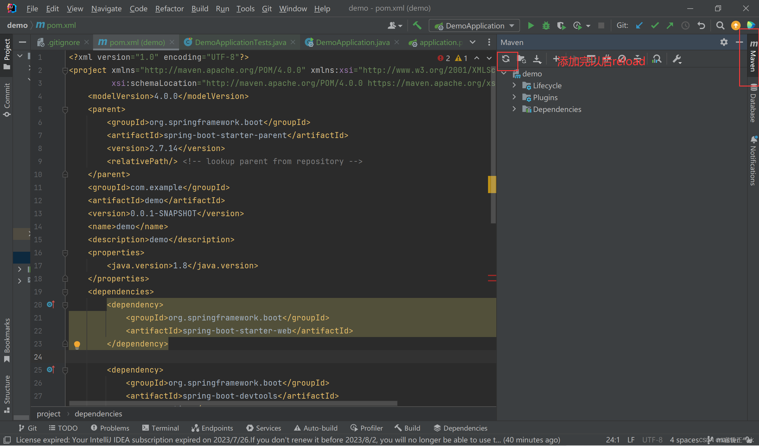
Task: Open the Refactor menu
Action: tap(169, 9)
